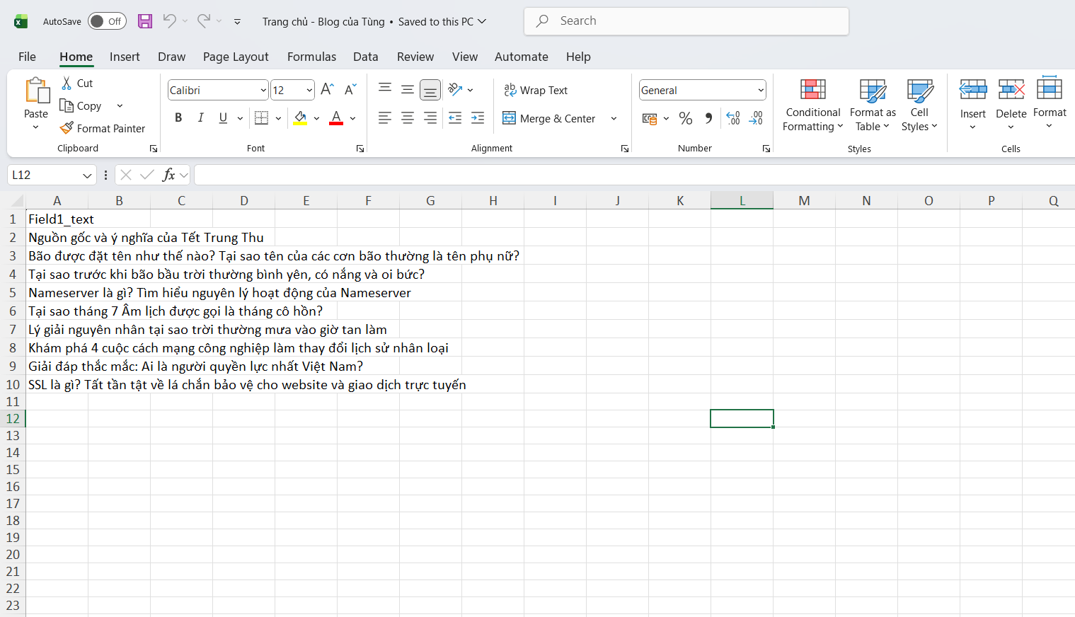Apply the yellow fill color swatch
The width and height of the screenshot is (1075, 617).
[300, 118]
